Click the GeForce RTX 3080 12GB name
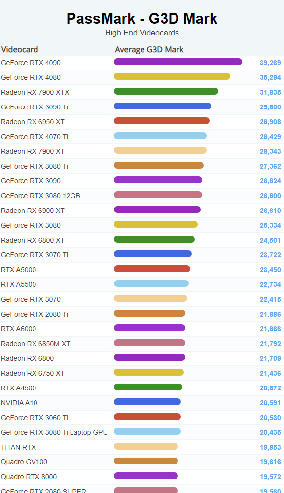284x493 pixels. click(x=40, y=196)
